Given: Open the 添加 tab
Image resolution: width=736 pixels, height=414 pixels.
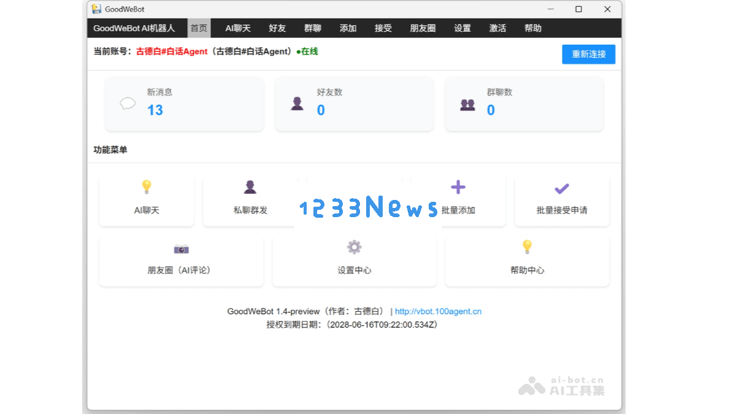Looking at the screenshot, I should 348,28.
